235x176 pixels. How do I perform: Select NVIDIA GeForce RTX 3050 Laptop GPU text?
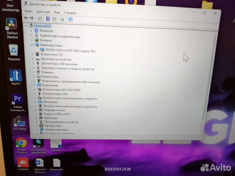click(70, 51)
